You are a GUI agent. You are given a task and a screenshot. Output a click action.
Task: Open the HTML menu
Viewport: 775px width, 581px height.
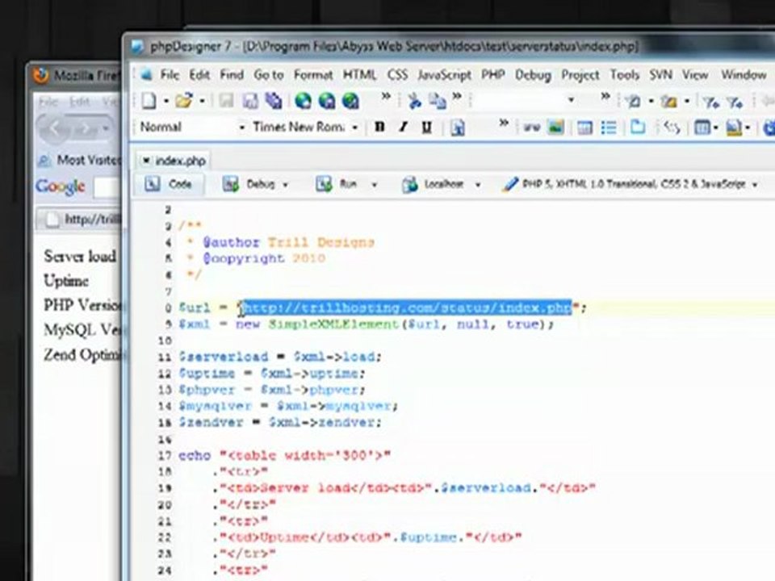click(x=359, y=75)
